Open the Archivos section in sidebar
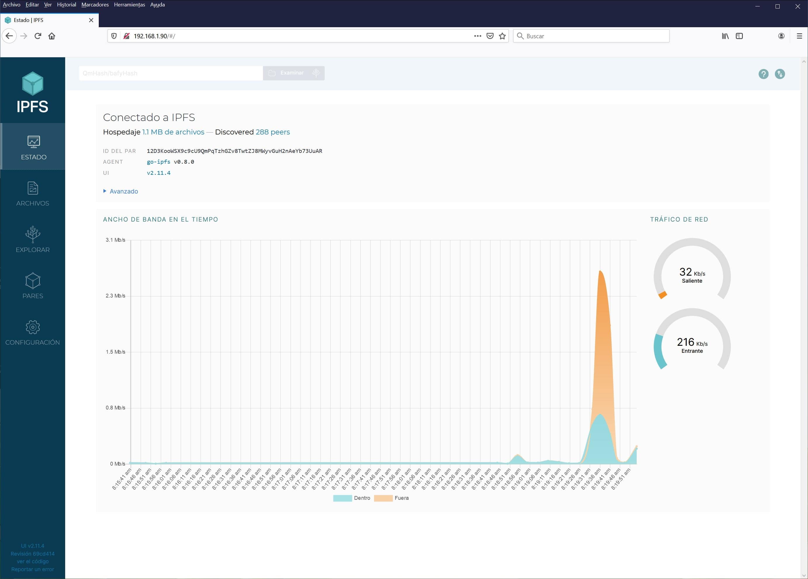808x579 pixels. click(x=32, y=194)
